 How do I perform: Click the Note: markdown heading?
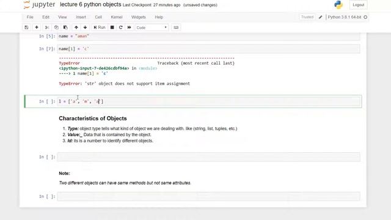[64, 174]
